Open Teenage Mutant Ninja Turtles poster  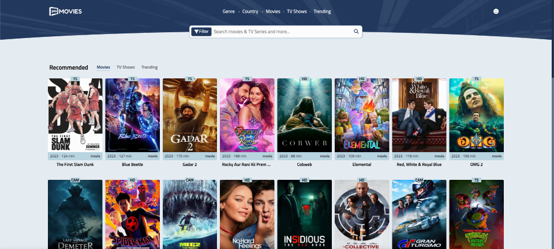(x=476, y=214)
